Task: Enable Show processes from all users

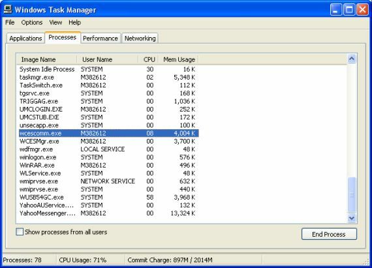Action: [20, 231]
